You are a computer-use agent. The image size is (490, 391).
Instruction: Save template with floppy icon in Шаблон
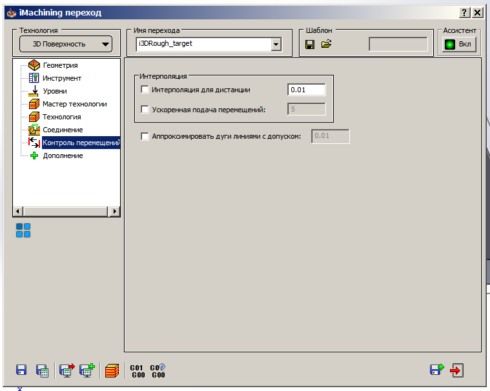(310, 45)
